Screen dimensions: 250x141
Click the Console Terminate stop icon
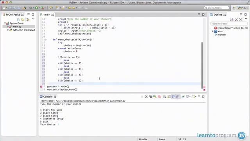tap(142, 97)
